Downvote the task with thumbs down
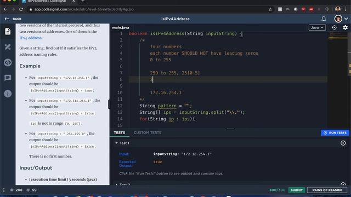351x197 pixels. tap(29, 190)
